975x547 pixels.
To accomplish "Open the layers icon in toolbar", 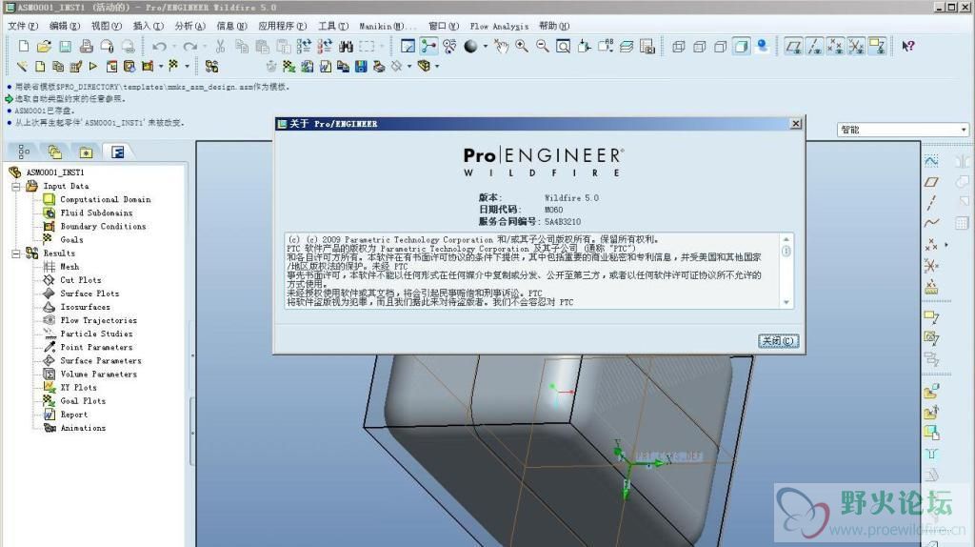I will pos(627,46).
